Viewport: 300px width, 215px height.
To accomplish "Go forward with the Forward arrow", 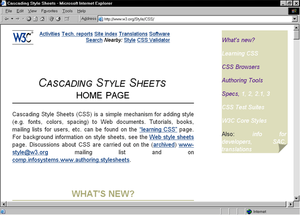I will click(x=18, y=19).
